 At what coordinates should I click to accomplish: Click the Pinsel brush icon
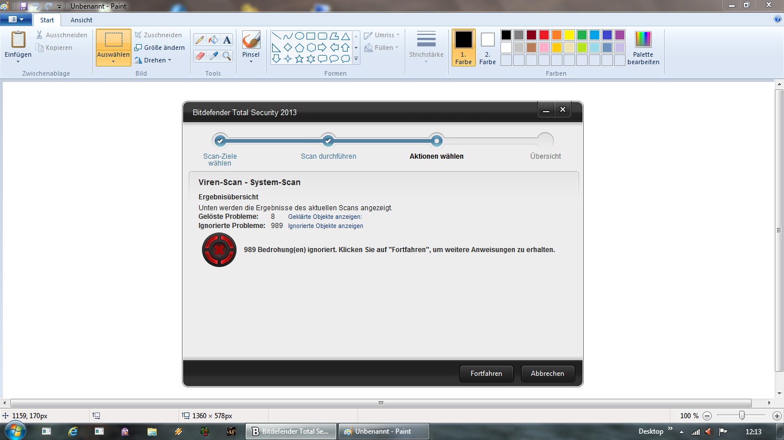[x=251, y=40]
